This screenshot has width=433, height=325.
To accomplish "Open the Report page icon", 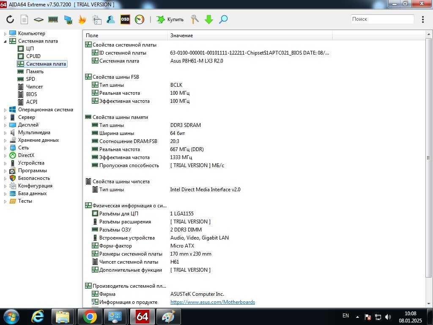I will [24, 19].
